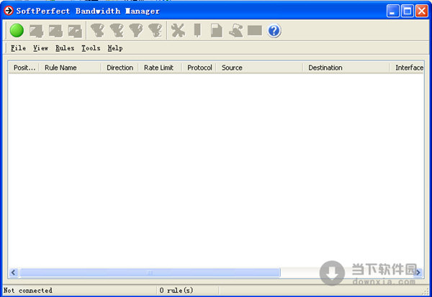Sort by the Destination column header
Image resolution: width=432 pixels, height=297 pixels.
(346, 68)
